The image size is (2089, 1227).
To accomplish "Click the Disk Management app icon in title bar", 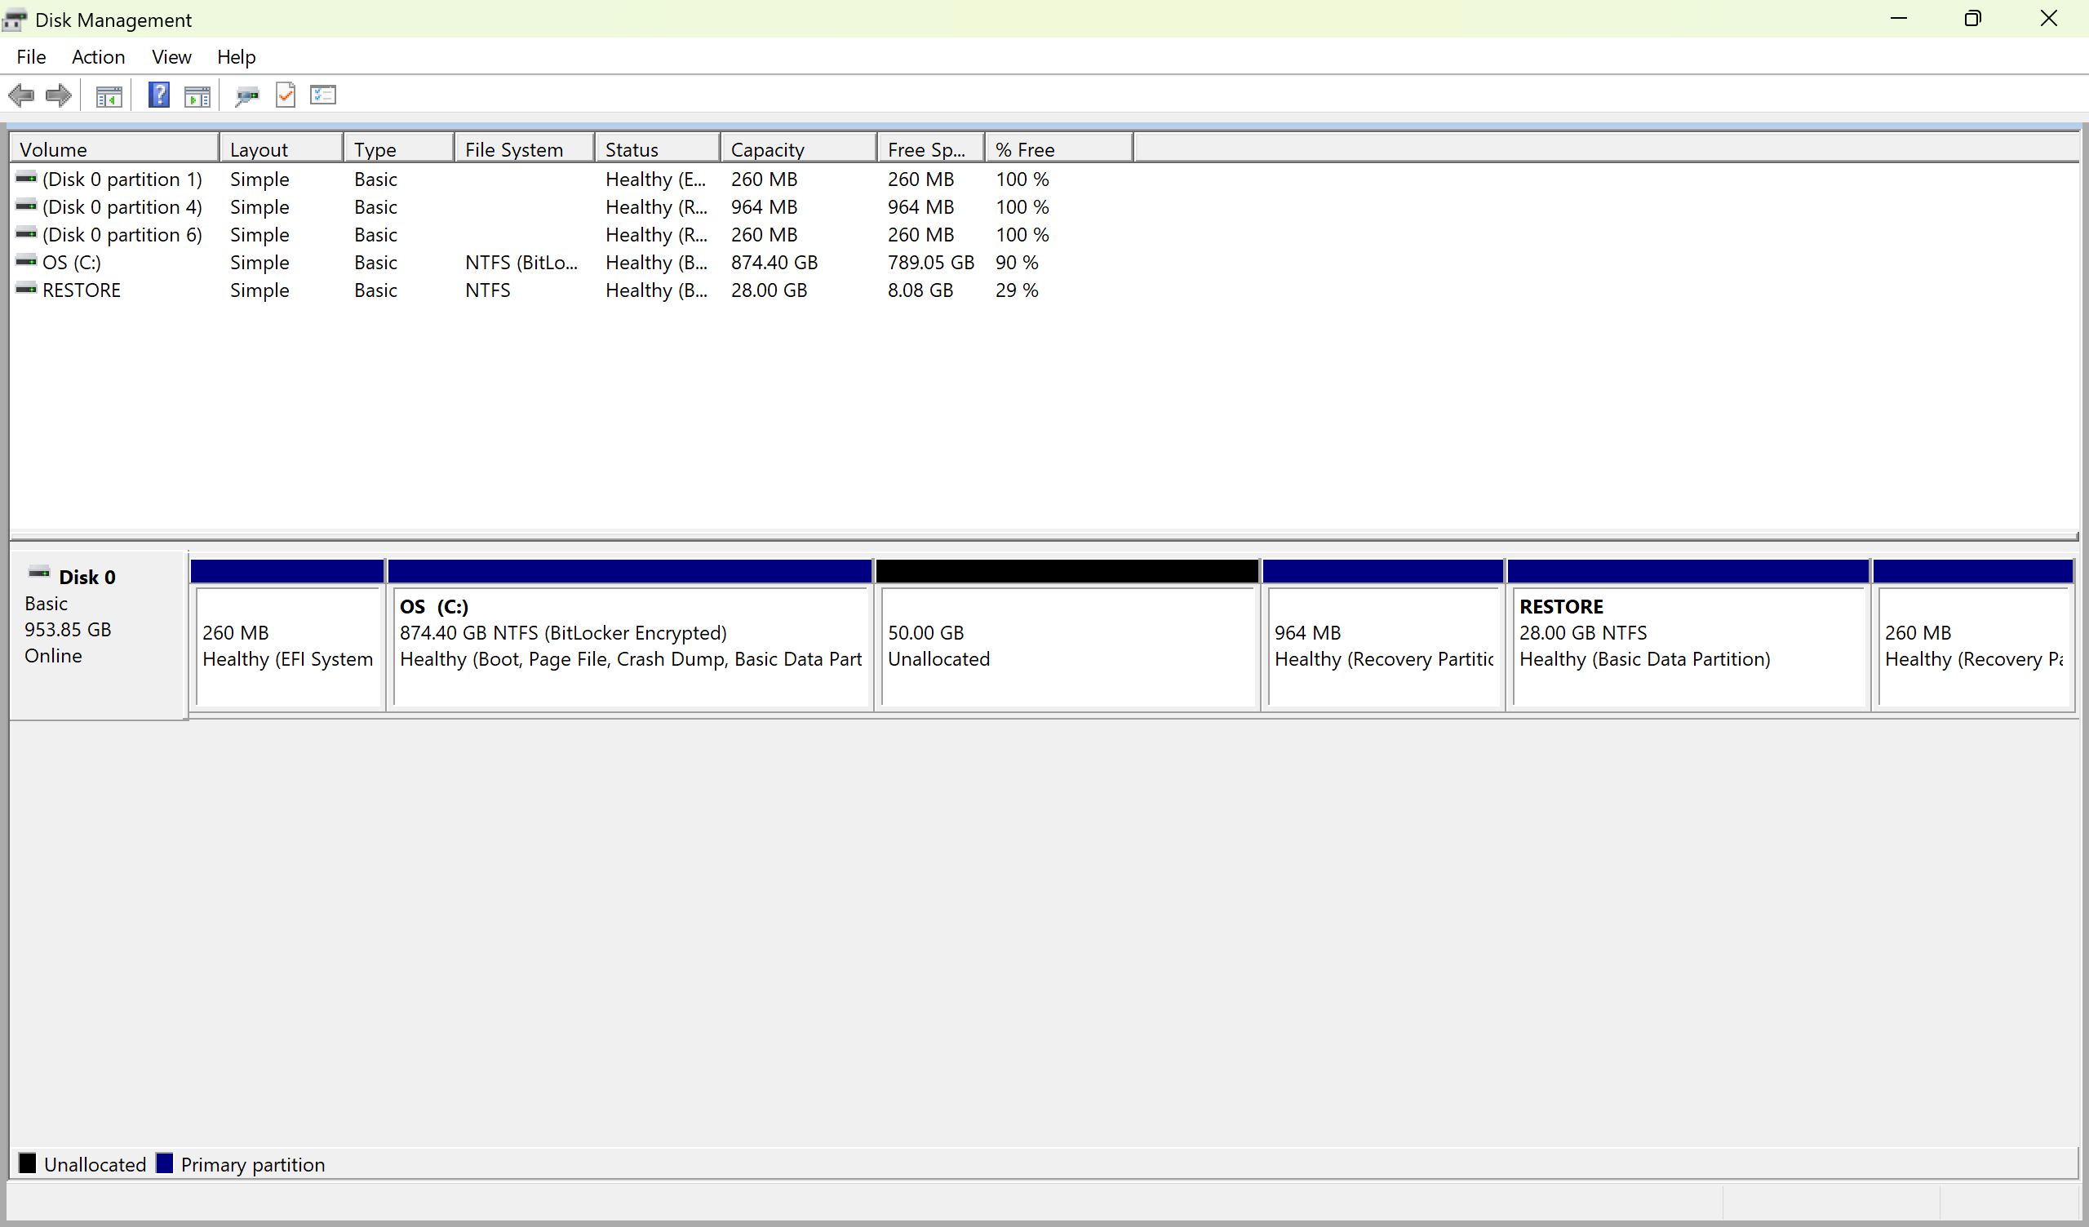I will tap(15, 19).
